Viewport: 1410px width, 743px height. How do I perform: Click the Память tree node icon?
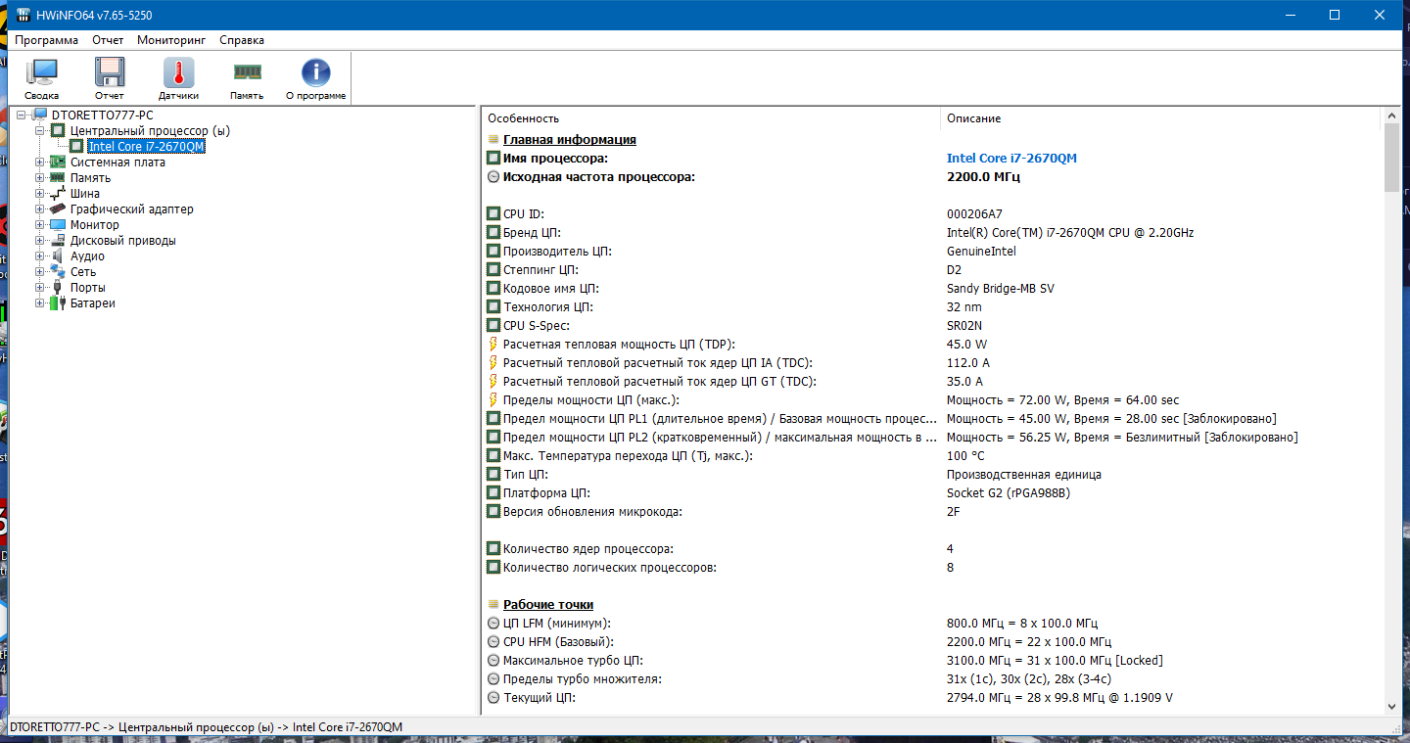[x=58, y=178]
